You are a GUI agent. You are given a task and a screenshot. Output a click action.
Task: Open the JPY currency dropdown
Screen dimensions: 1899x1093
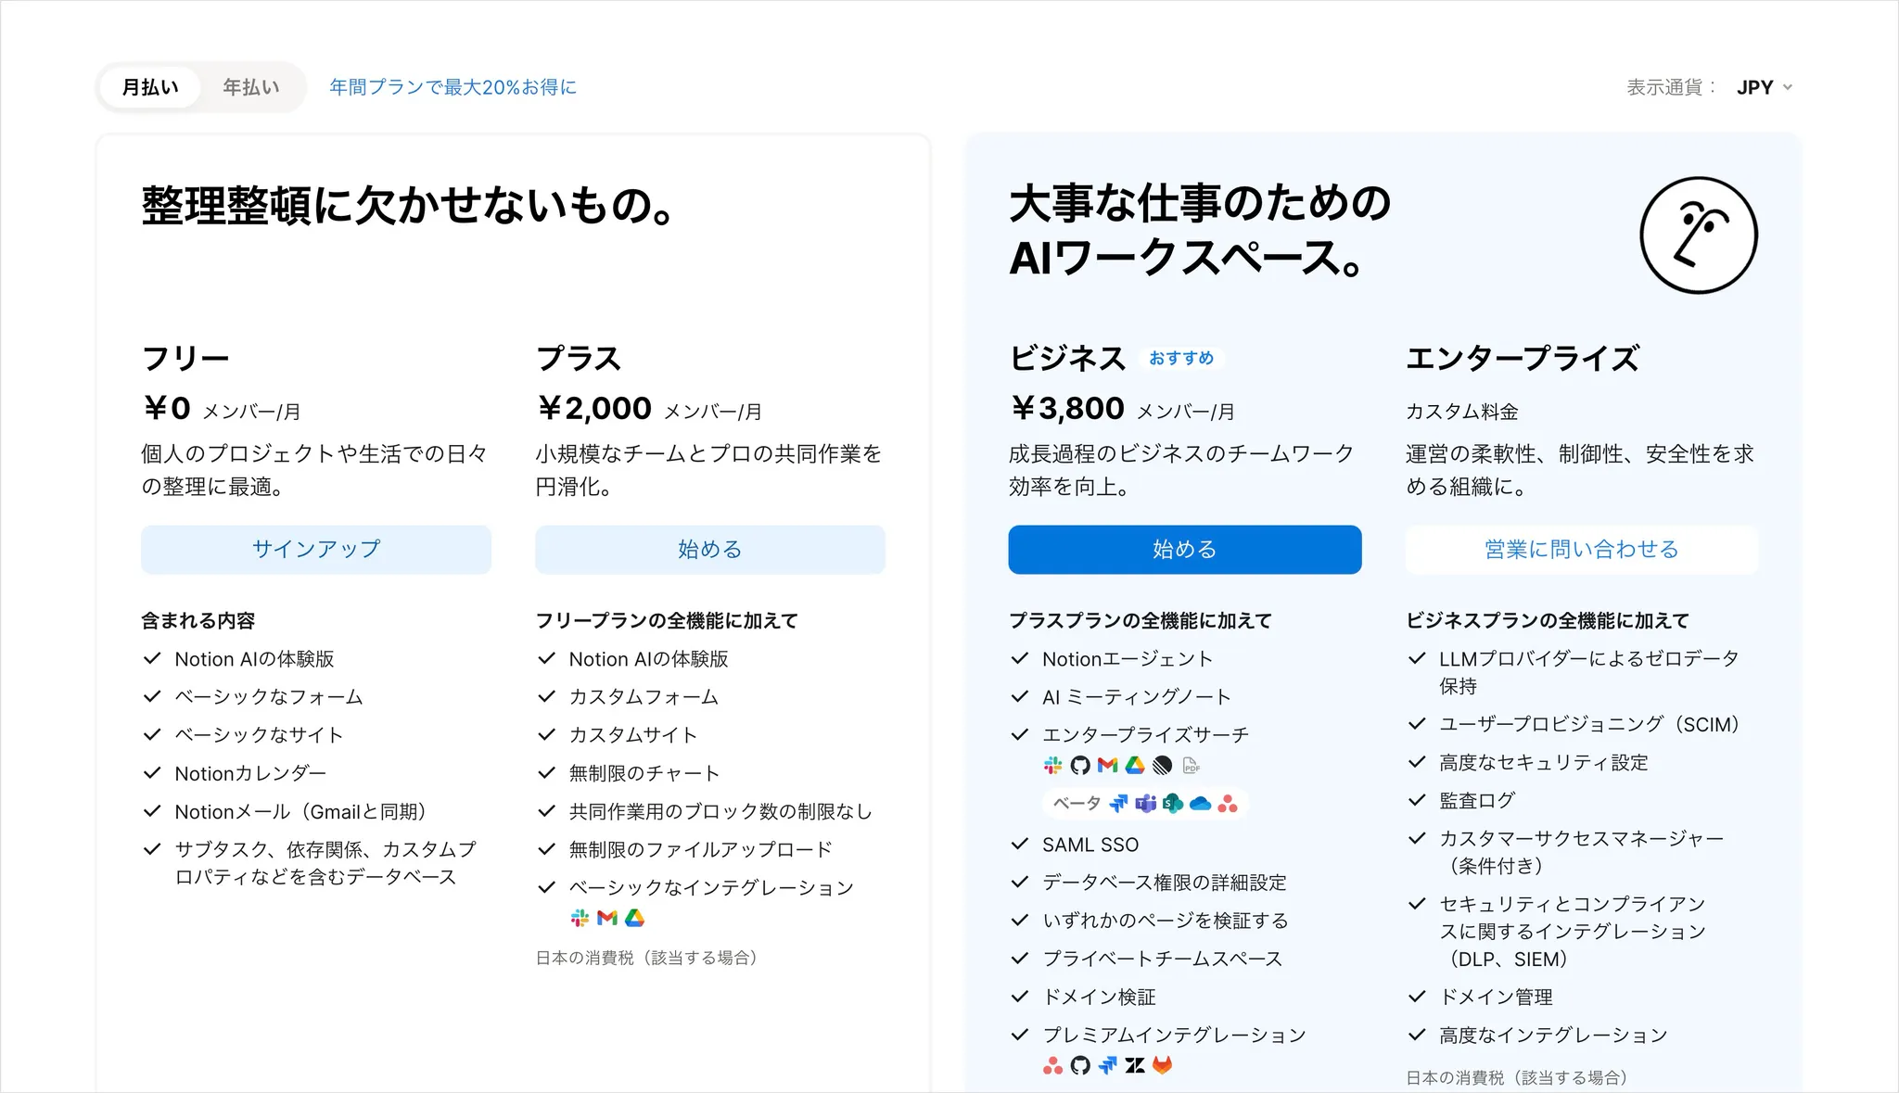pyautogui.click(x=1765, y=87)
